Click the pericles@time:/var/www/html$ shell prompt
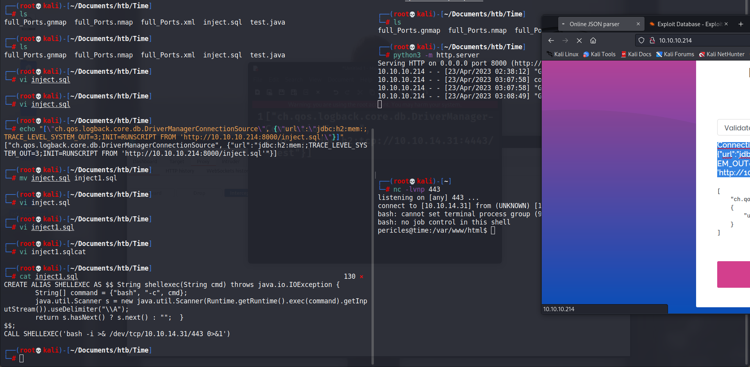This screenshot has height=367, width=750. [432, 230]
